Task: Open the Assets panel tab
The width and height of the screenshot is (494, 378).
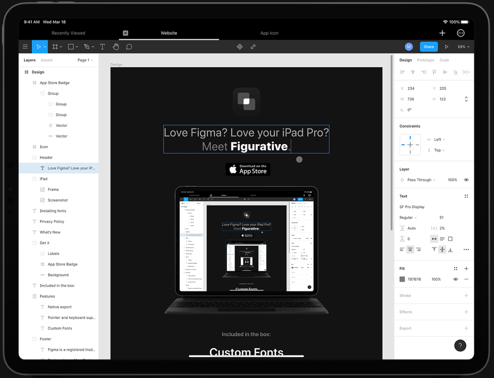Action: tap(47, 60)
